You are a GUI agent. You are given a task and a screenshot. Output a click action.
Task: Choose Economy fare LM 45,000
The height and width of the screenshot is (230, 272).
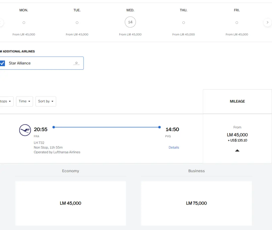click(x=71, y=203)
